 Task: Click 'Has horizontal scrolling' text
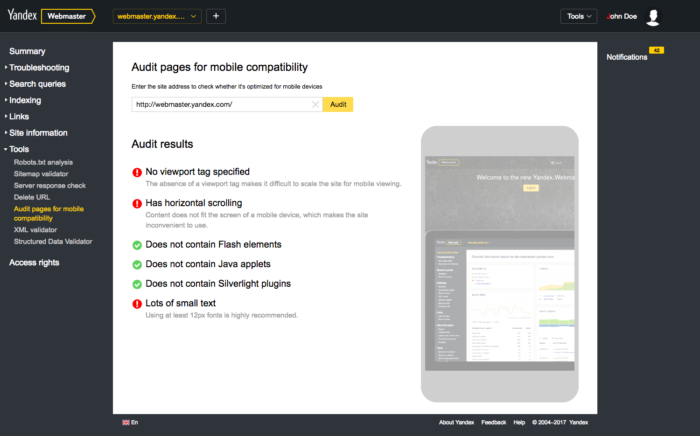pyautogui.click(x=194, y=203)
